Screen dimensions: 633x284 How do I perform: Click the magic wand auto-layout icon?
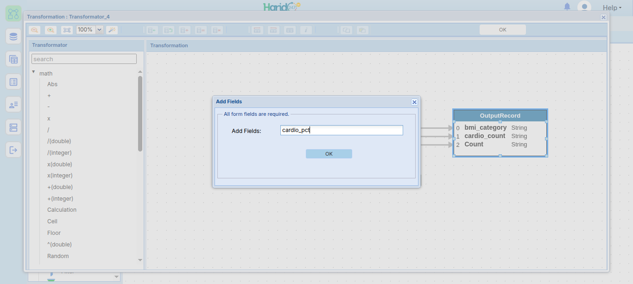click(x=112, y=30)
